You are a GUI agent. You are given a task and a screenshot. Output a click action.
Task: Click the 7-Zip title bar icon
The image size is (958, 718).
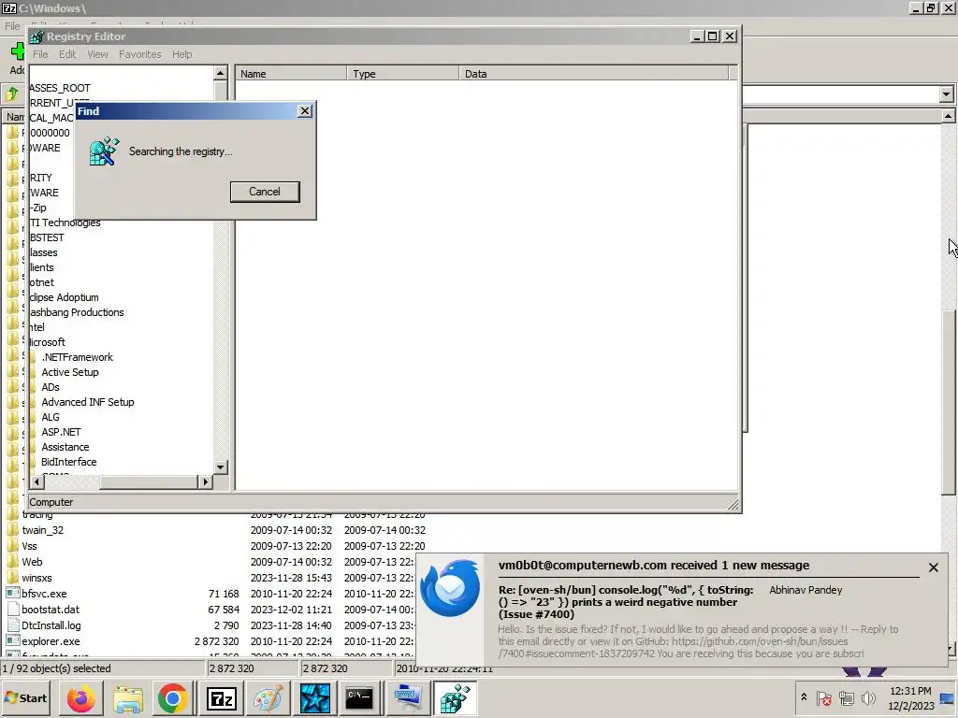9,7
